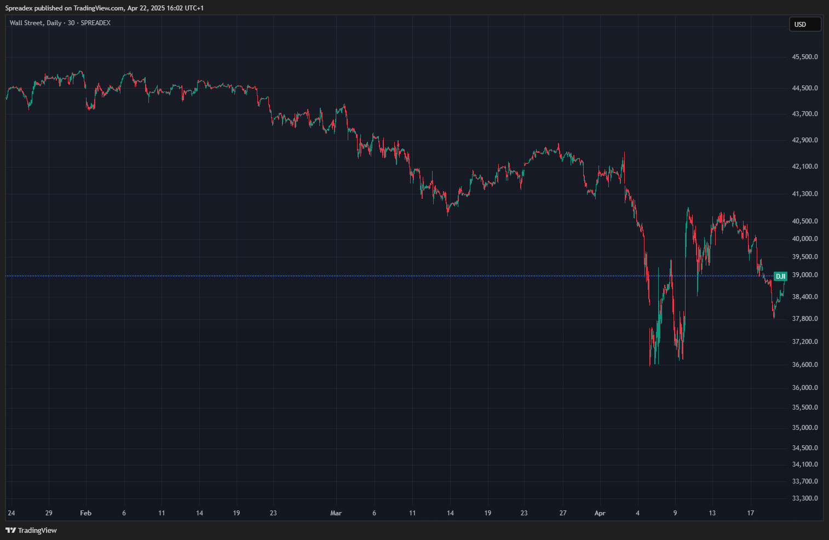This screenshot has width=829, height=540.
Task: Click the green DJI price label
Action: [780, 276]
